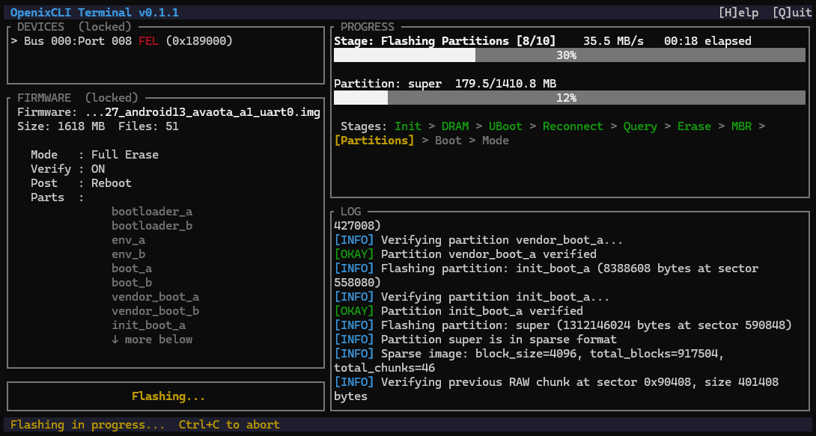
Task: Click log line 'Sparse image: block_size=4096'
Action: (529, 360)
